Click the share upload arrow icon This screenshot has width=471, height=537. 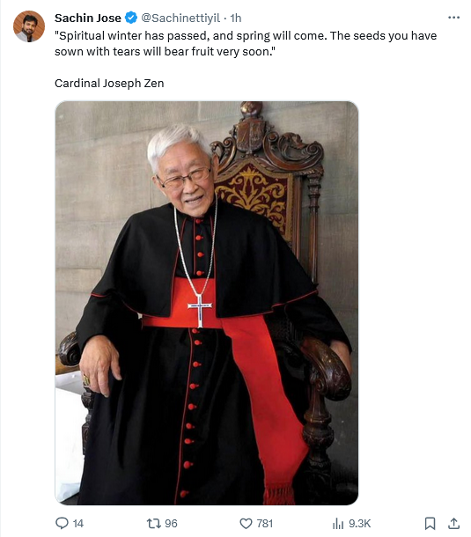[453, 523]
